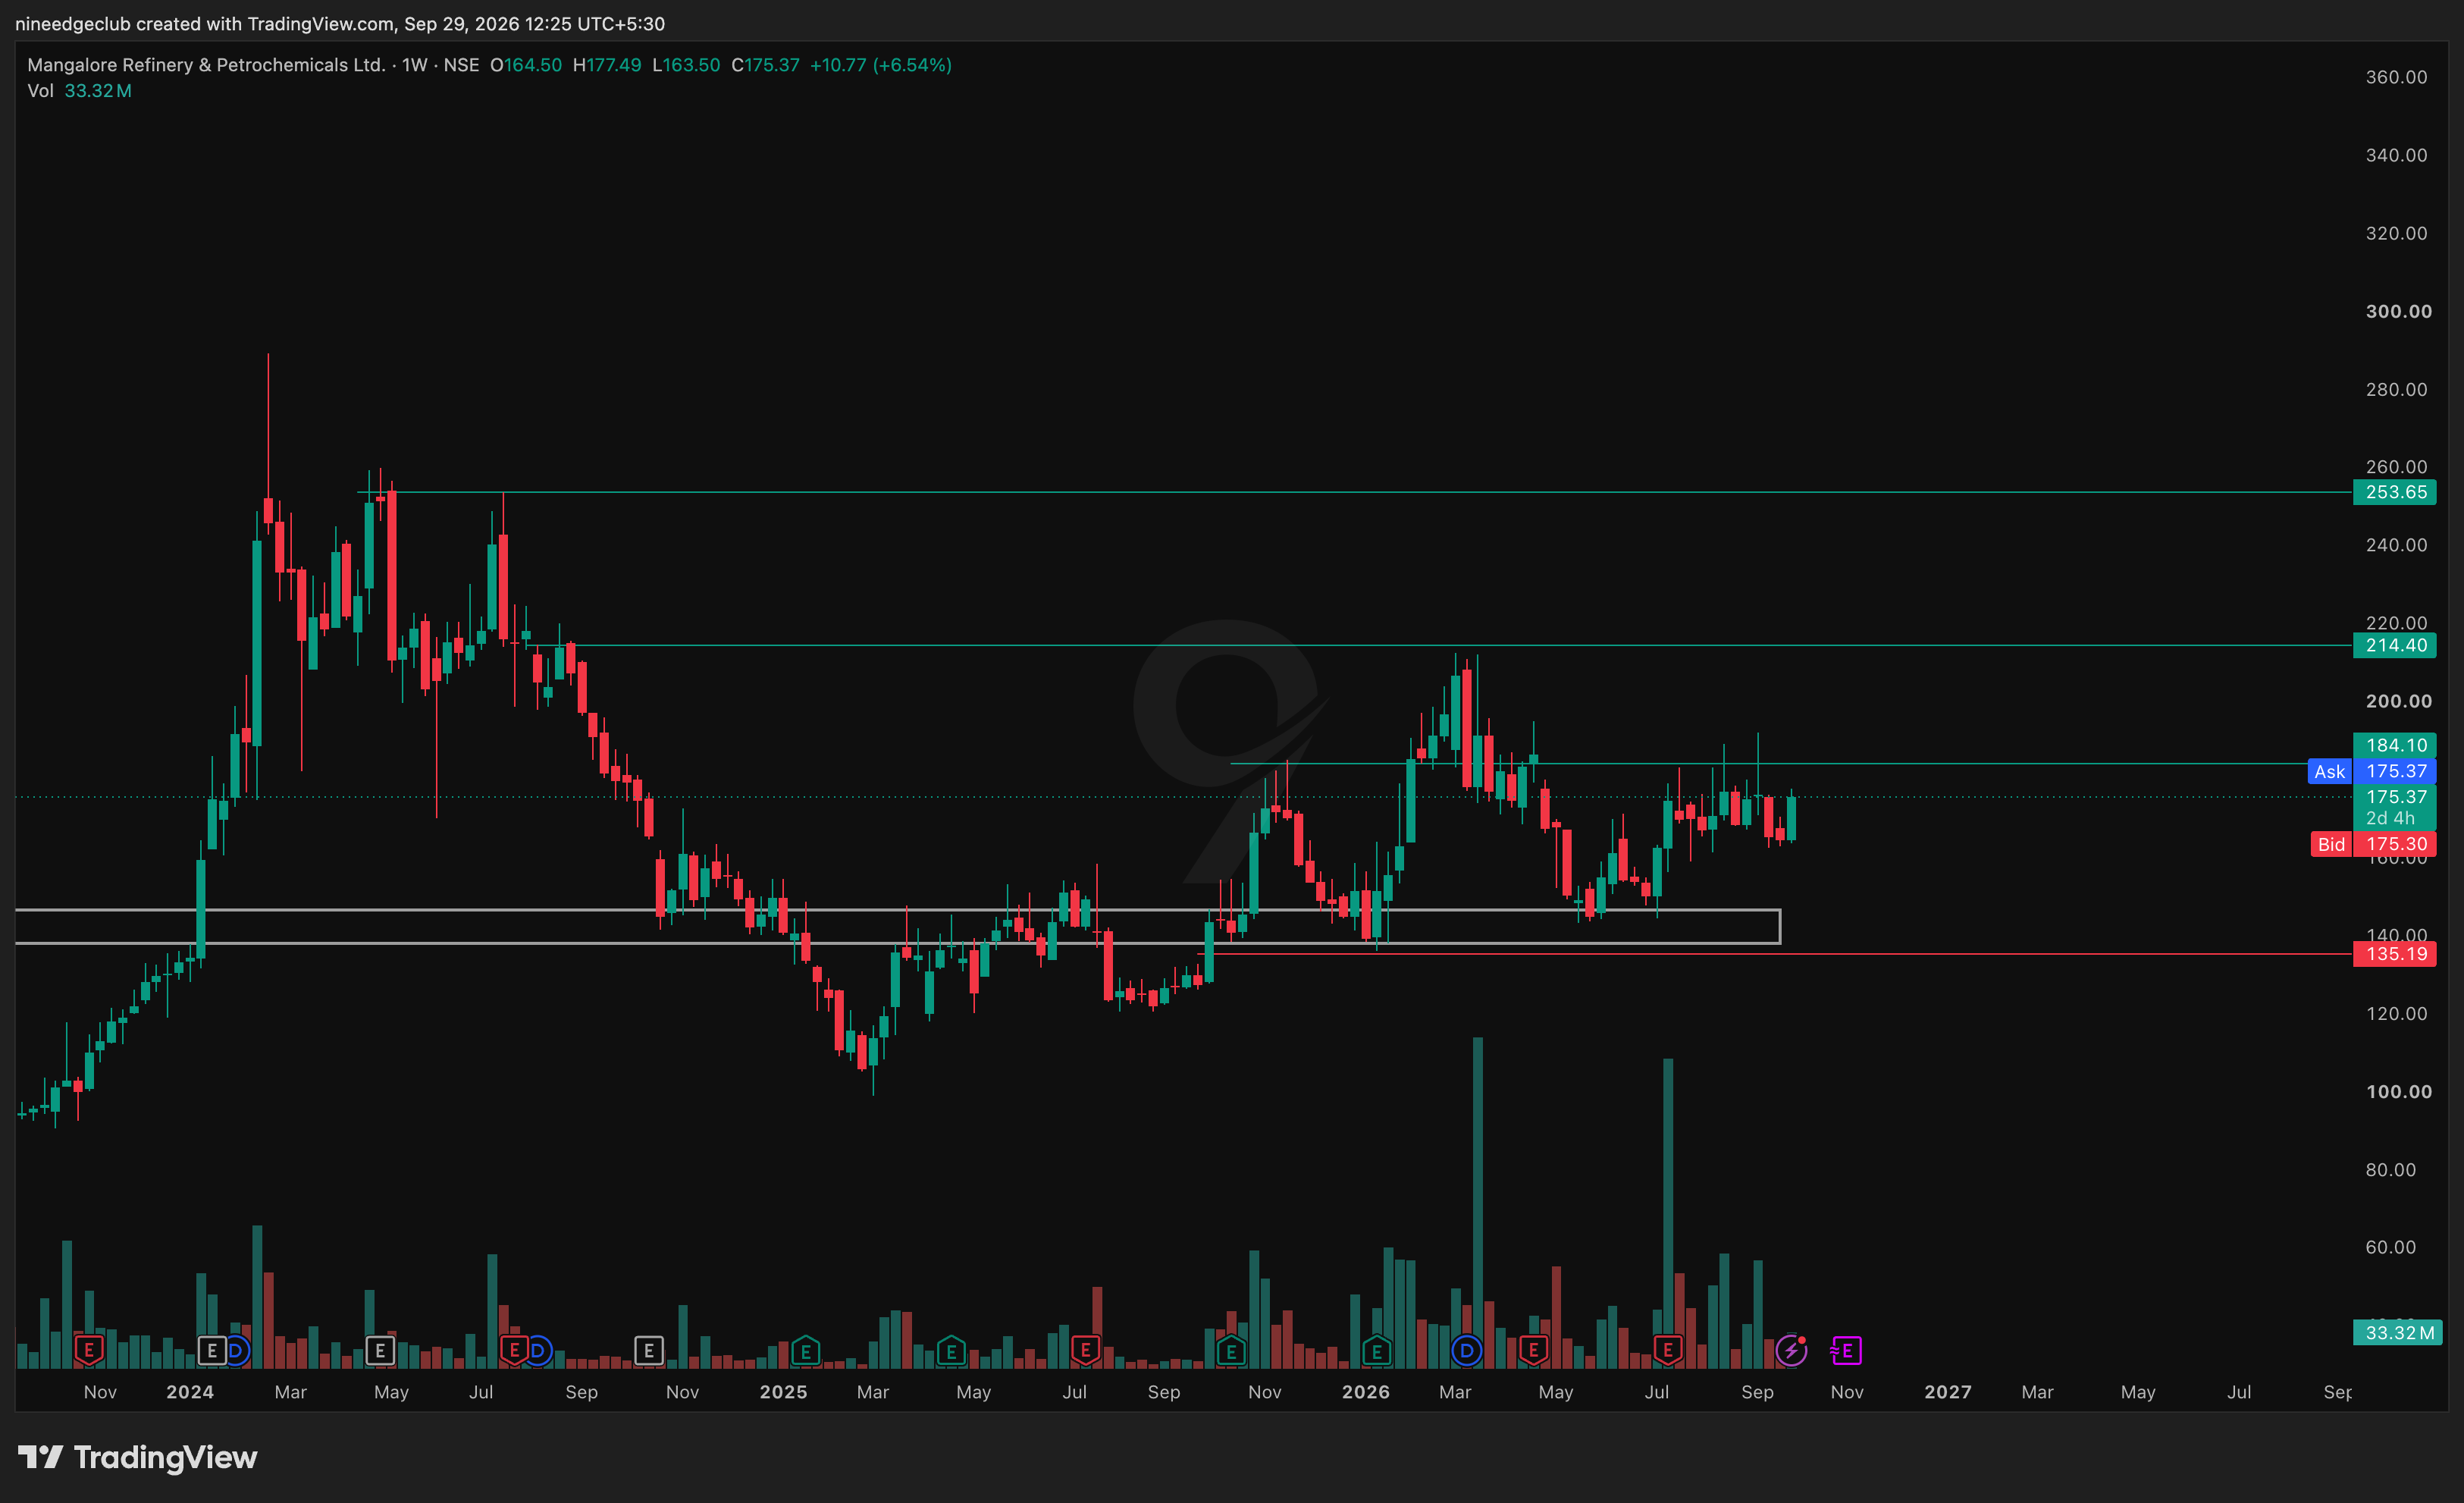Viewport: 2464px width, 1503px height.
Task: Open the magenta upcoming earnings marker near Nov 2026
Action: tap(1846, 1351)
